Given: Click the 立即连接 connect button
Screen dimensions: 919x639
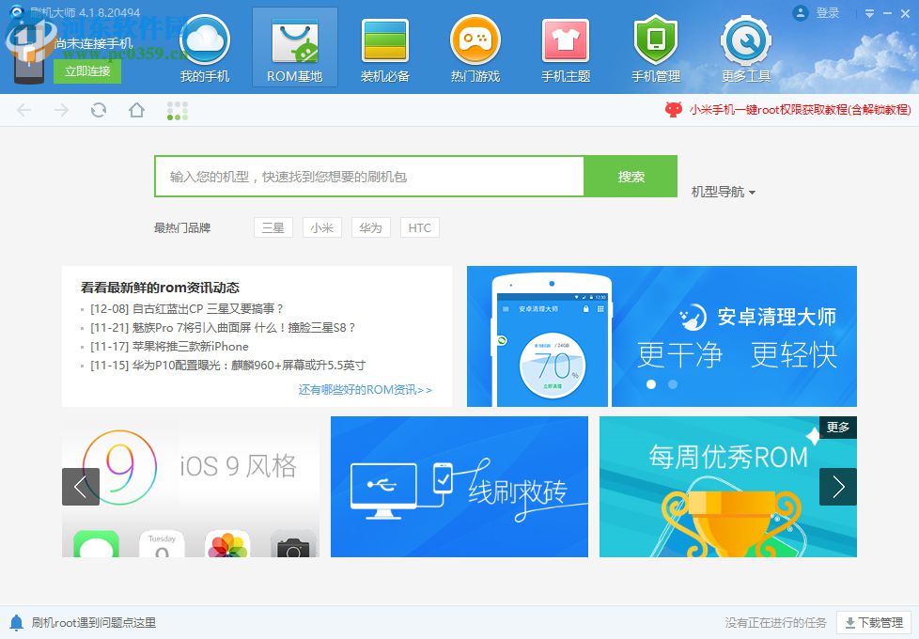Looking at the screenshot, I should pos(86,70).
